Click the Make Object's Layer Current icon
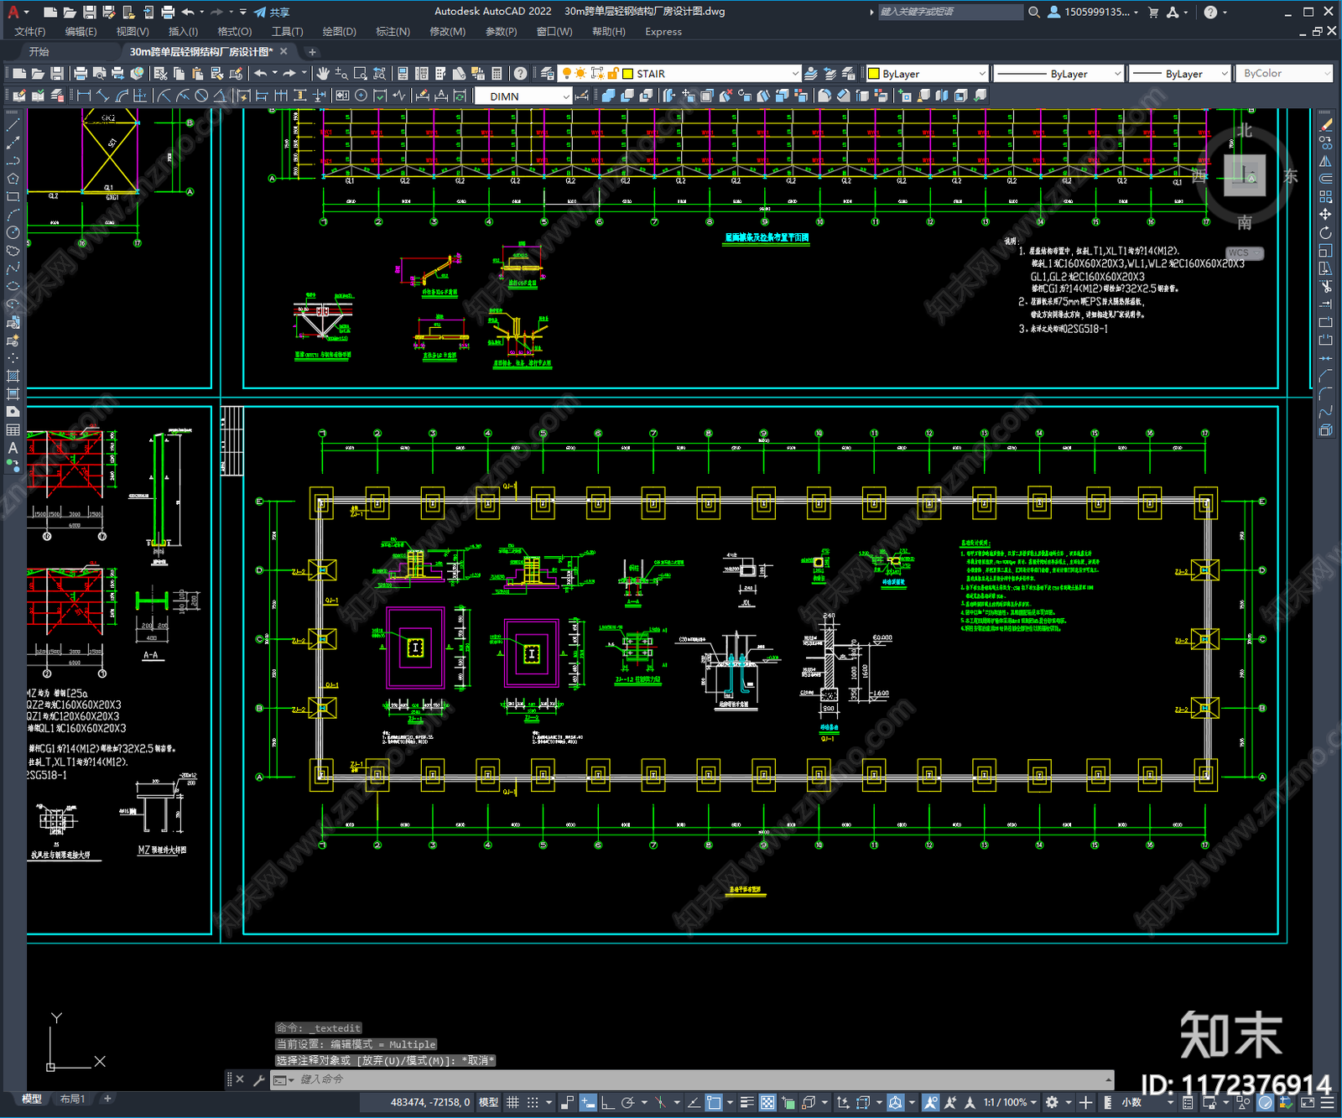 [x=811, y=74]
